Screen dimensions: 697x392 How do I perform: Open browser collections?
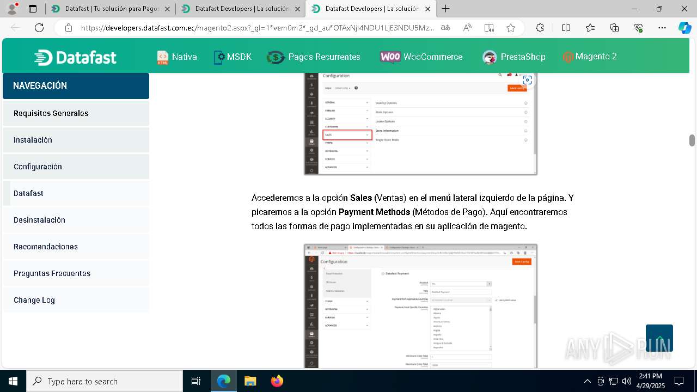coord(614,28)
